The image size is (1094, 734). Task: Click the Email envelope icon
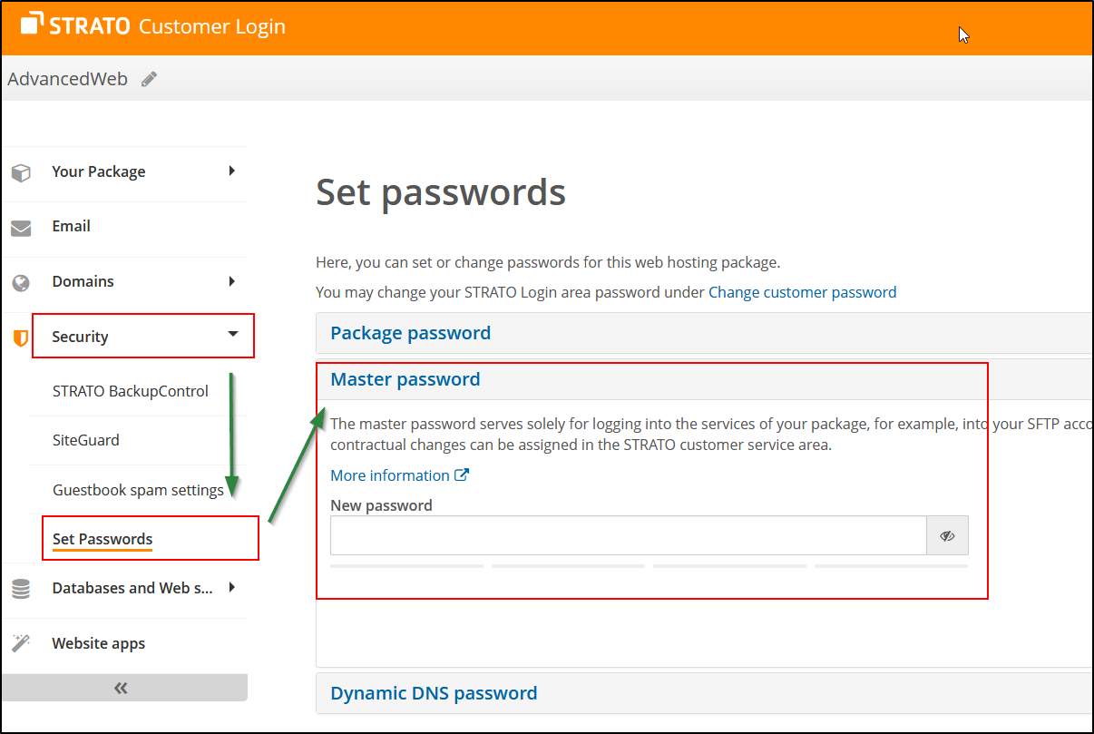pos(21,228)
